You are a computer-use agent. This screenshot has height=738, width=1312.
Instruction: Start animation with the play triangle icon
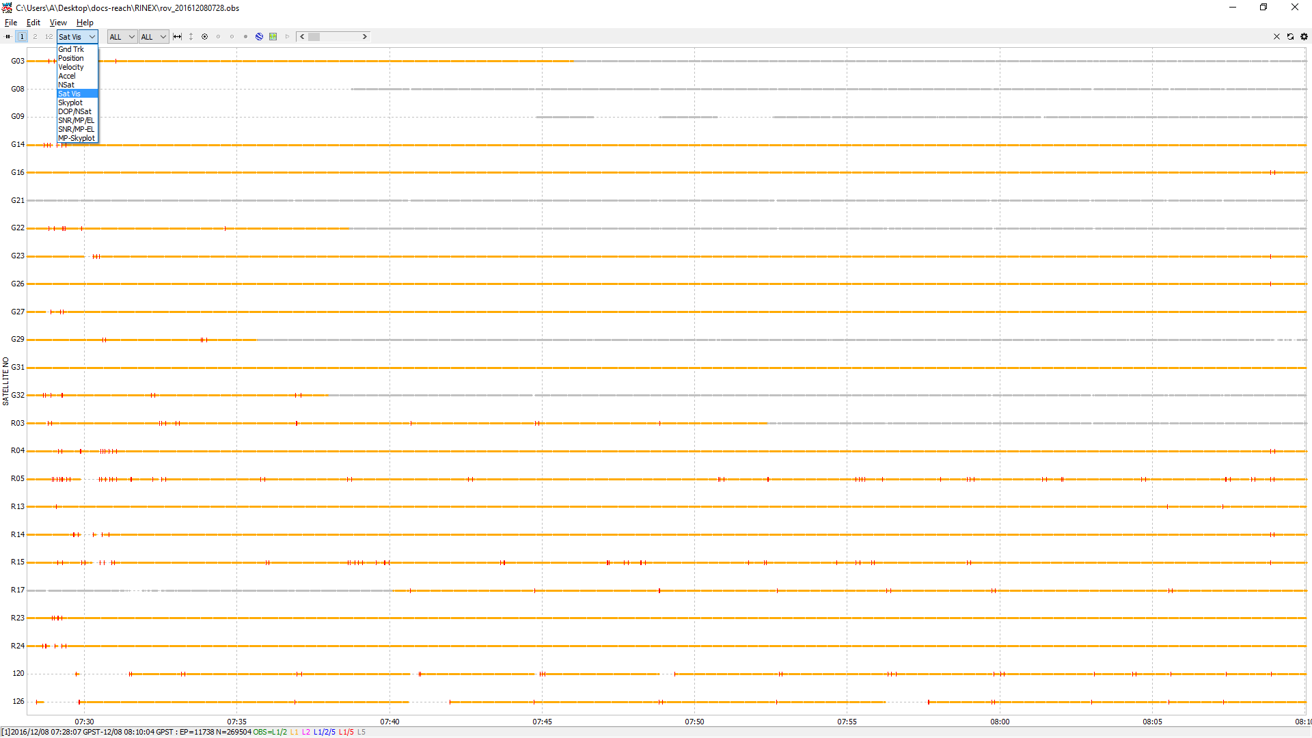pyautogui.click(x=287, y=37)
